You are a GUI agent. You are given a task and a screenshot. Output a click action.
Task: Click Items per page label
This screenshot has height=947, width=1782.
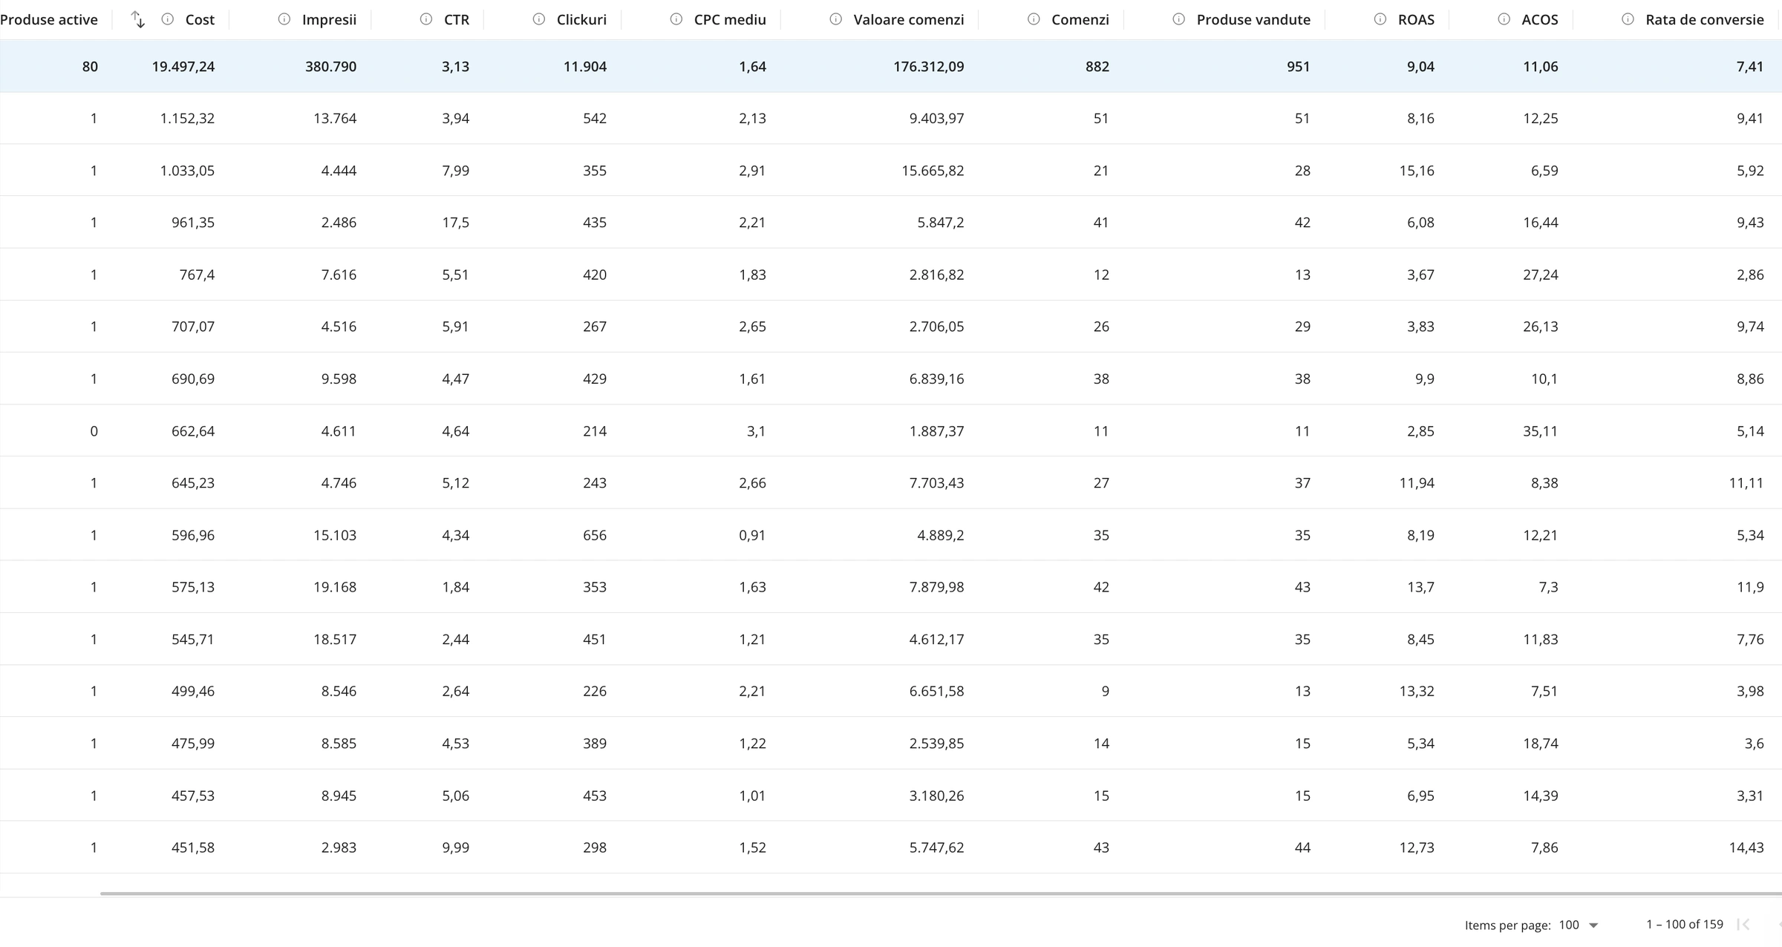1508,925
